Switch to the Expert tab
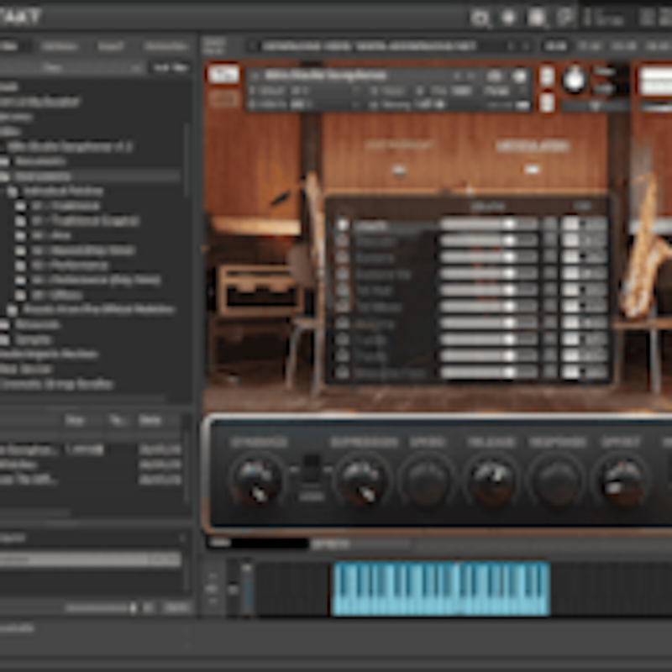 [110, 46]
